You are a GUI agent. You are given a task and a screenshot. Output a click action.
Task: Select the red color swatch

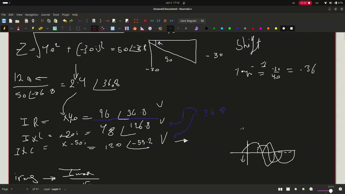click(253, 28)
